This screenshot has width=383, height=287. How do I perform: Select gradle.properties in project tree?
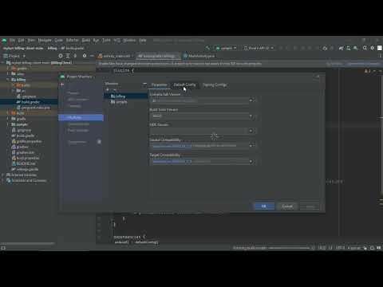coord(26,141)
